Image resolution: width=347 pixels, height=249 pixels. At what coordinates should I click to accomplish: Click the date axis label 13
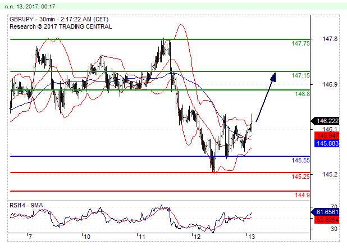click(x=252, y=237)
